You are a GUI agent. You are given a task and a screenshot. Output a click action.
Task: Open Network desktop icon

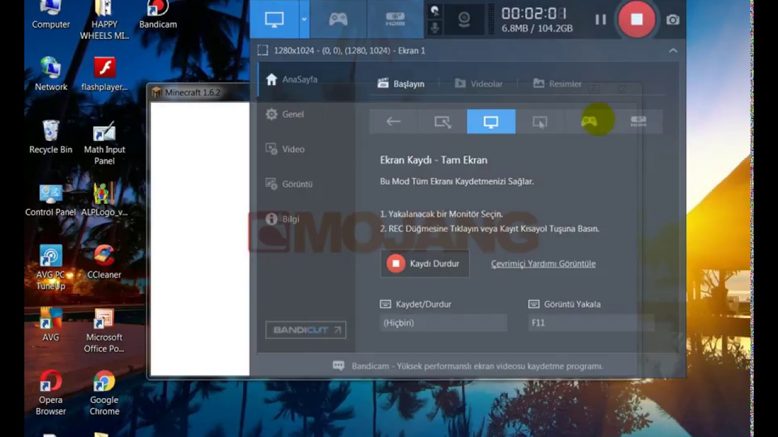(51, 73)
